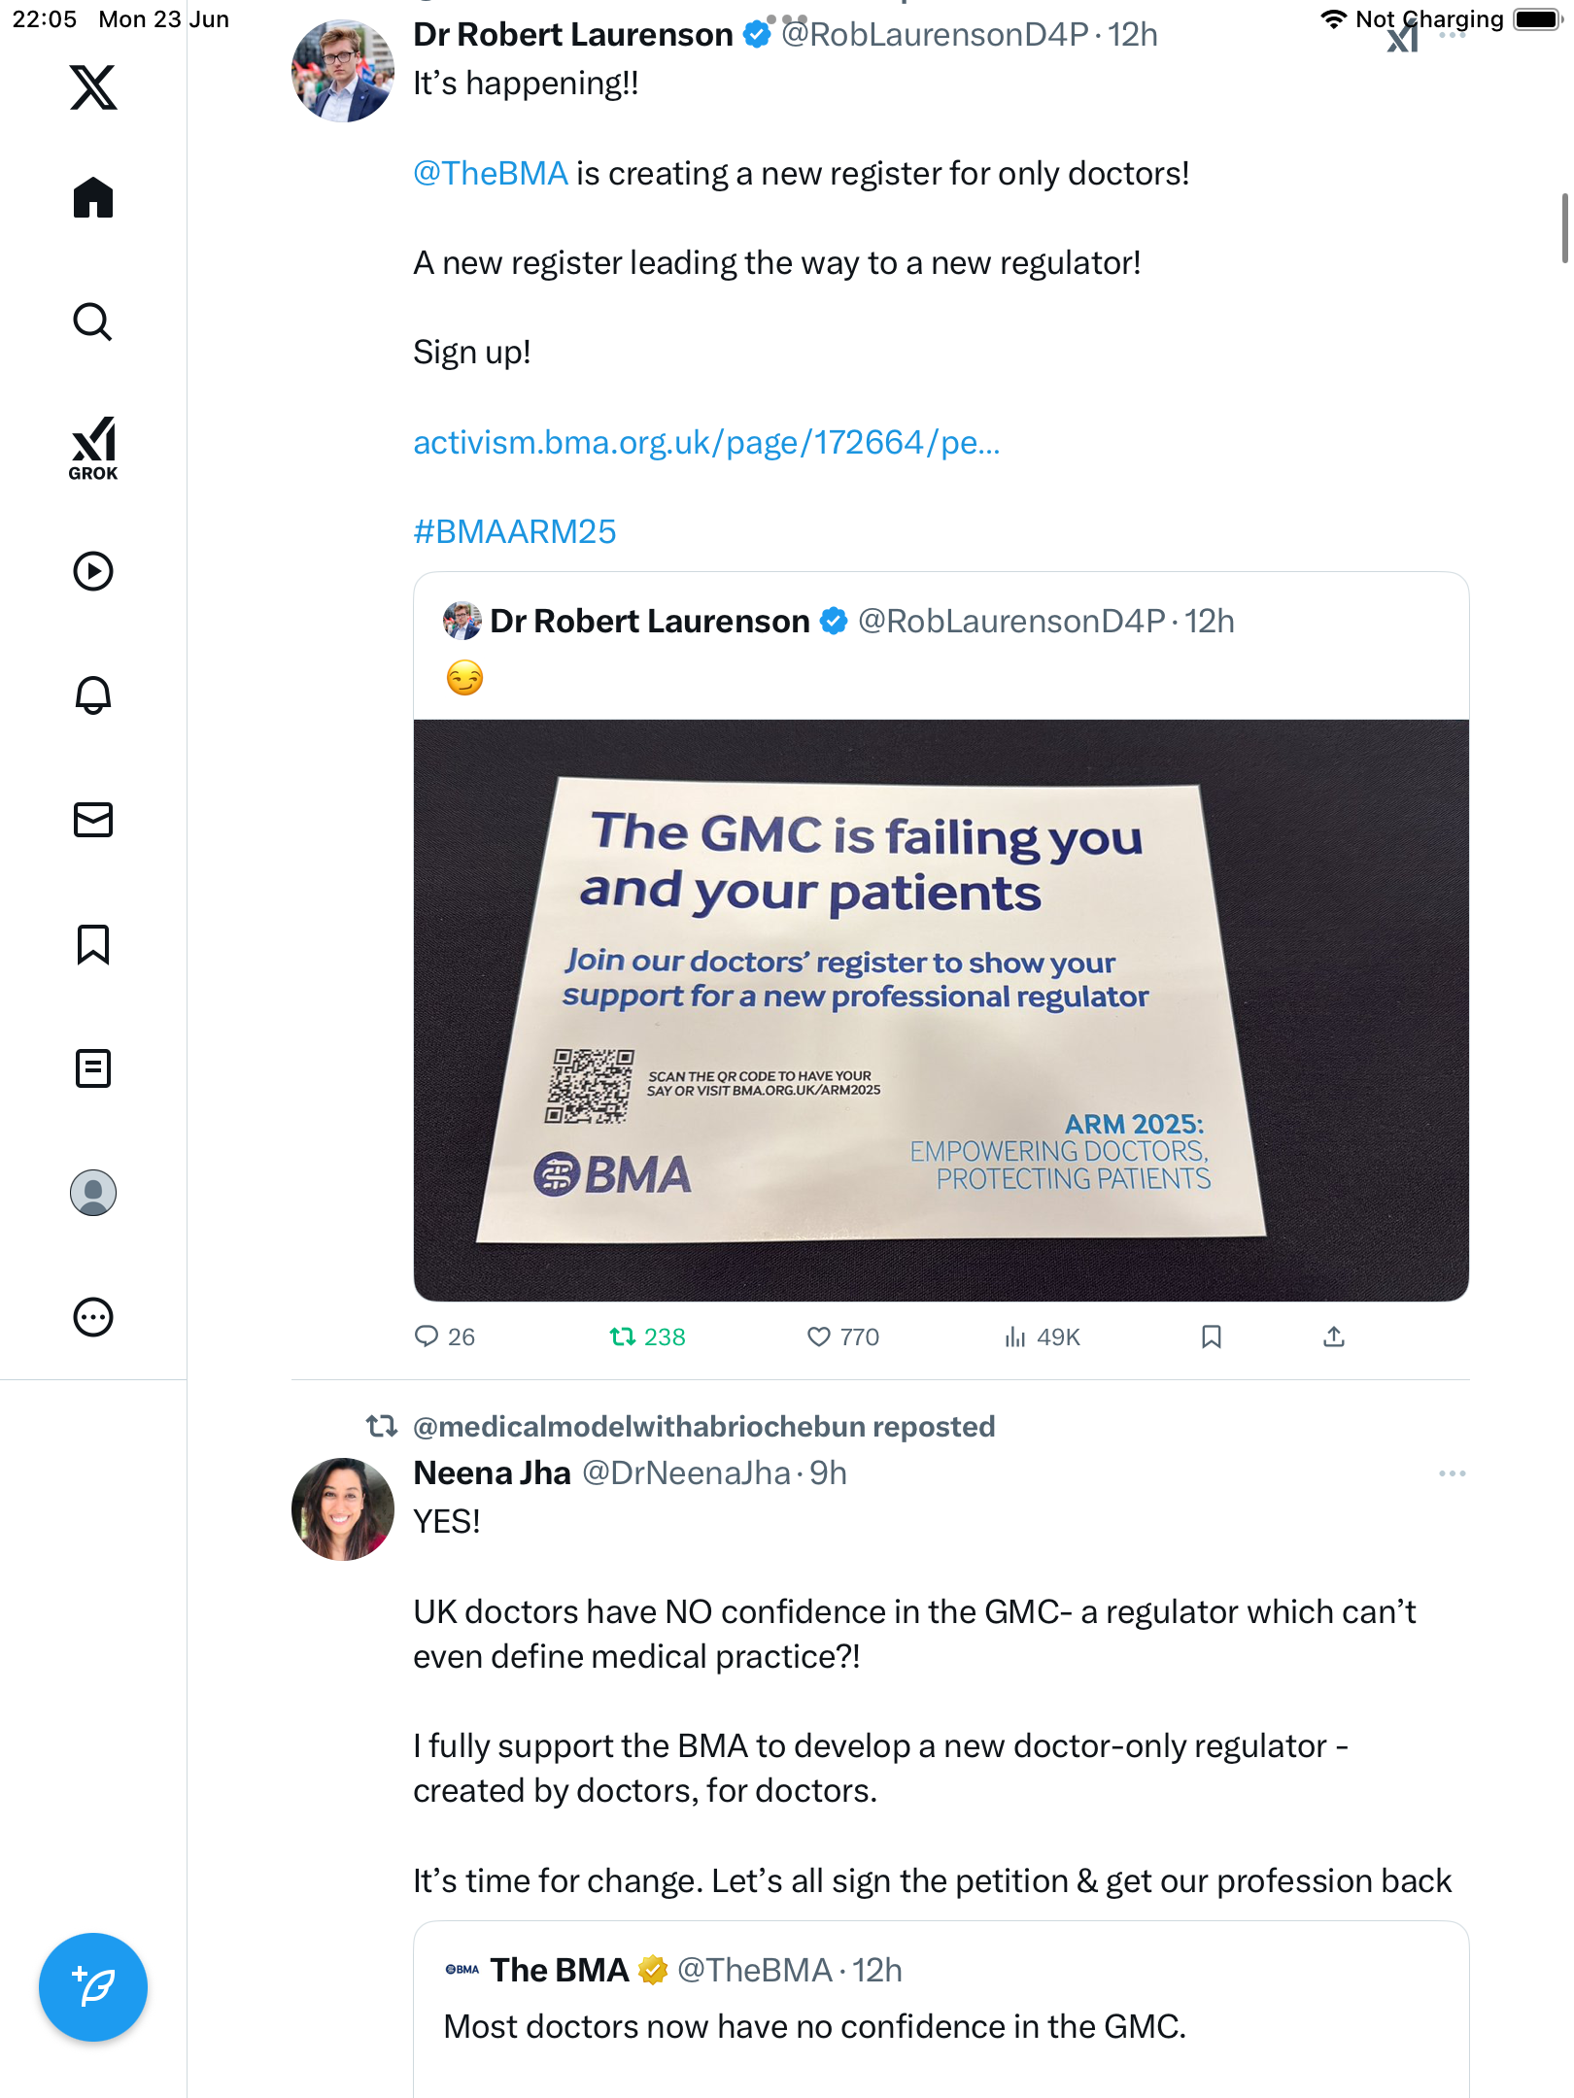Compose a new post with blue button

click(93, 1987)
